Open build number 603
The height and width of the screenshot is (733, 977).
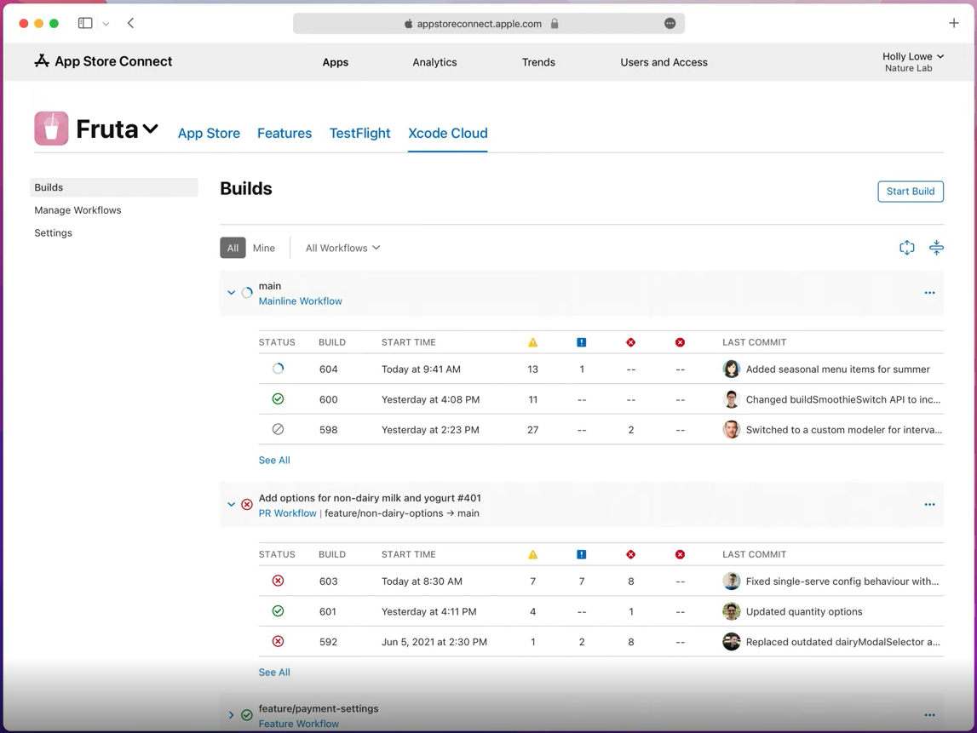[329, 581]
